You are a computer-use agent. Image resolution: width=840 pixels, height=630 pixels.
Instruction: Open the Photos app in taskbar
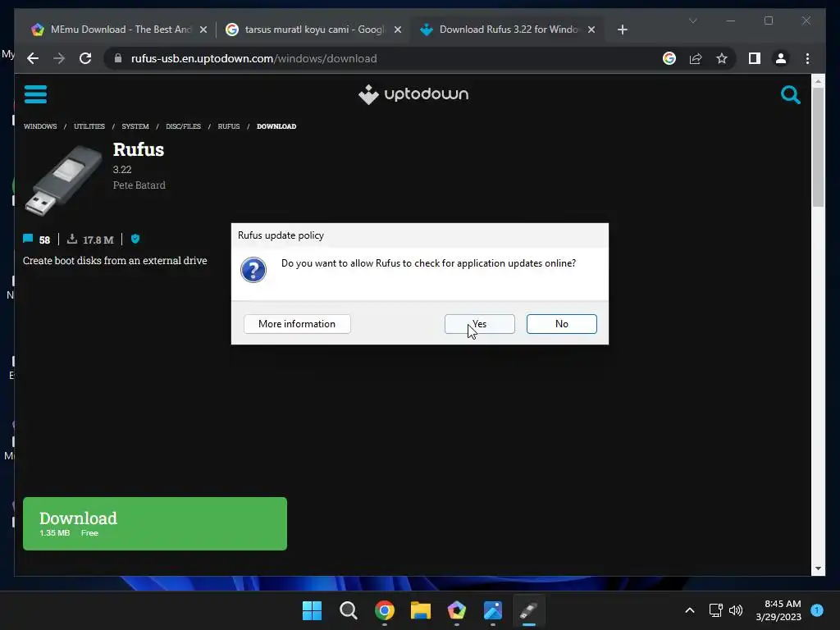click(493, 610)
